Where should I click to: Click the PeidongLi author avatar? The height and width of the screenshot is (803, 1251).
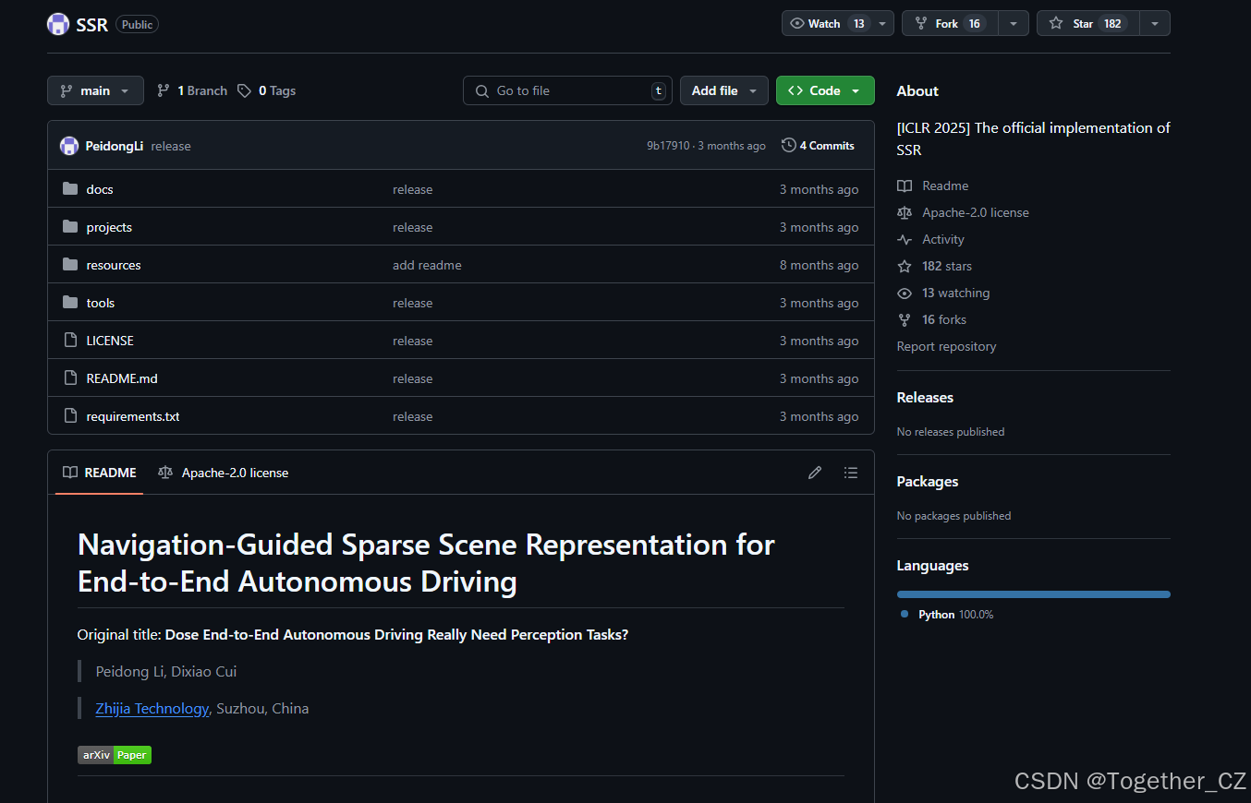(x=69, y=146)
